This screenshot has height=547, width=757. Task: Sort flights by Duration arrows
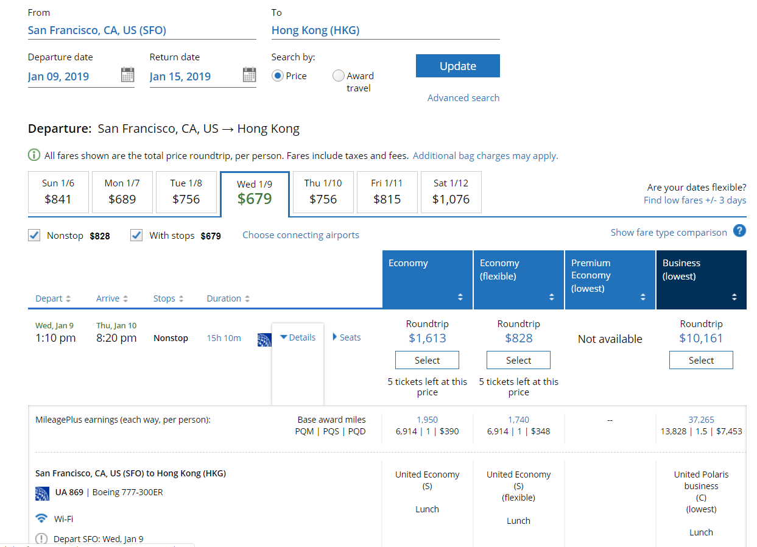[x=247, y=299]
